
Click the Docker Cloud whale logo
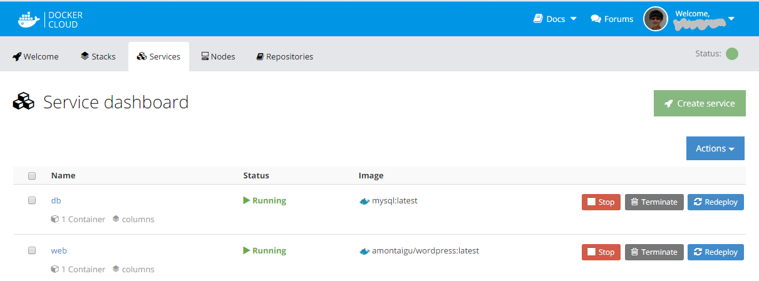coord(28,19)
